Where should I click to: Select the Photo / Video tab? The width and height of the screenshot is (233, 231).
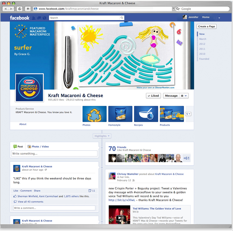pos(38,147)
